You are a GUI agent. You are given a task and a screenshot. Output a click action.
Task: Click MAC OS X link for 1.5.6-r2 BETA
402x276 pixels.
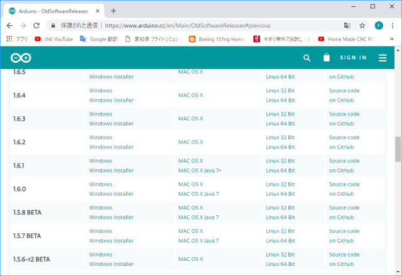point(190,259)
